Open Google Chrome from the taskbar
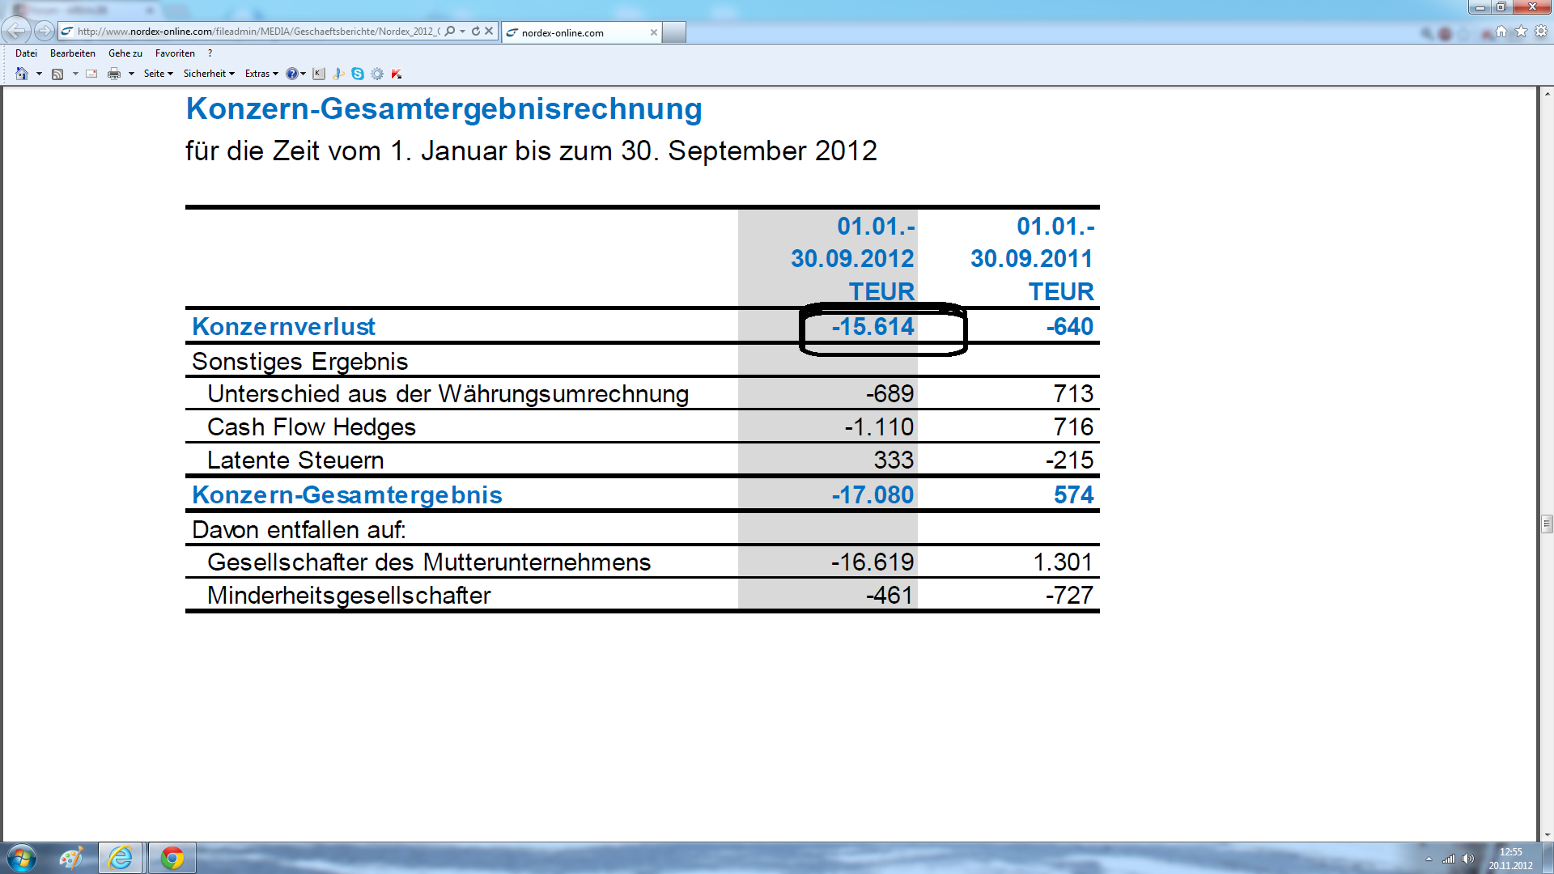The width and height of the screenshot is (1554, 874). click(172, 858)
